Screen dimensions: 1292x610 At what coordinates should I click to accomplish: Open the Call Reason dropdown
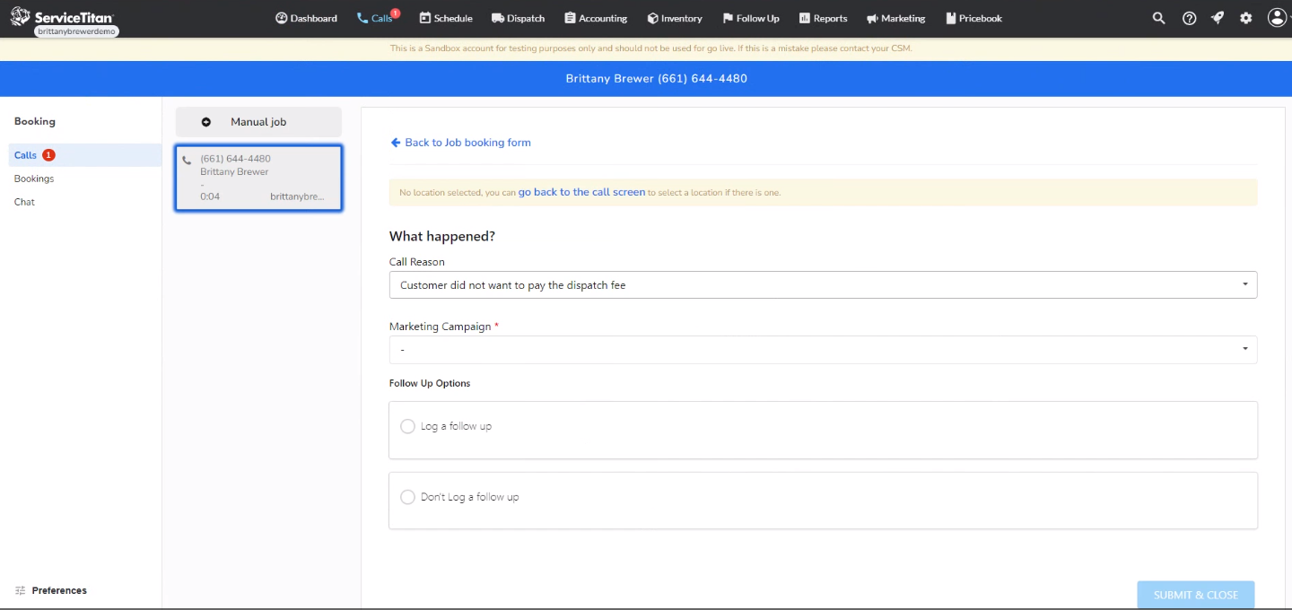tap(823, 284)
